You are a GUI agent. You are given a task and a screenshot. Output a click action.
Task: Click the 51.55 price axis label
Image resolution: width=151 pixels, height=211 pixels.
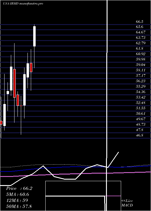click(x=141, y=108)
